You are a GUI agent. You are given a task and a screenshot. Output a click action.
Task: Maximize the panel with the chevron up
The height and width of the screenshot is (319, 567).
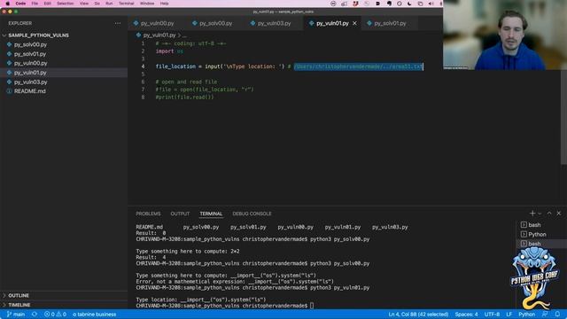click(x=549, y=214)
